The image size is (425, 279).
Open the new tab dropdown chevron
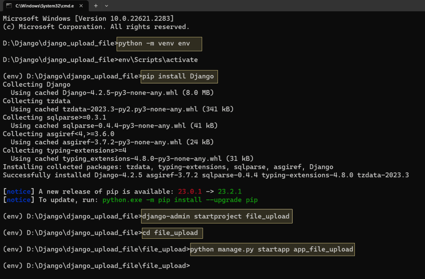coord(107,6)
